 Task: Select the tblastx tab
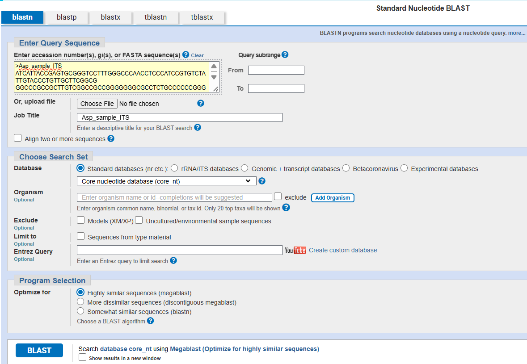[x=202, y=17]
